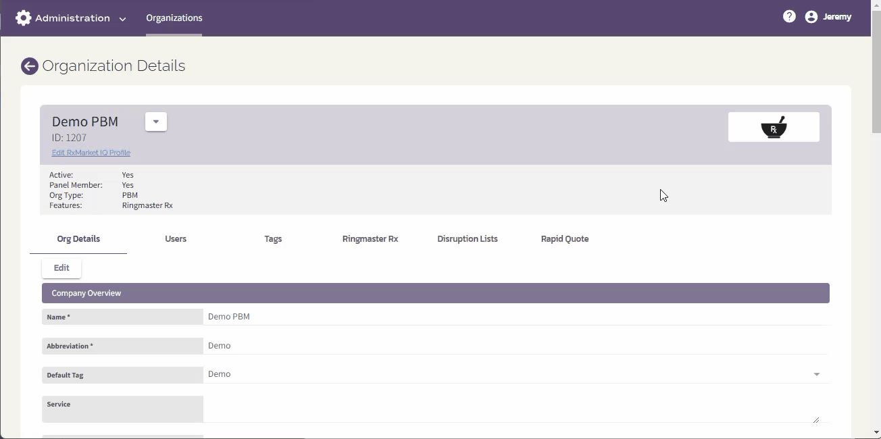Expand the Demo PBM actions dropdown arrow
The width and height of the screenshot is (881, 439).
155,122
